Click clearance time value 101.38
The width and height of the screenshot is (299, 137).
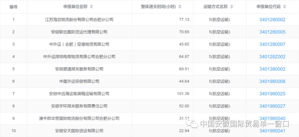click(183, 94)
